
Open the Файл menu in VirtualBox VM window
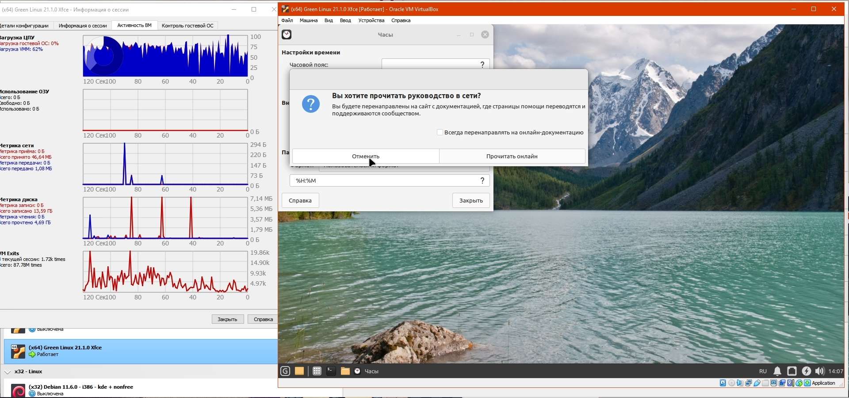[287, 20]
